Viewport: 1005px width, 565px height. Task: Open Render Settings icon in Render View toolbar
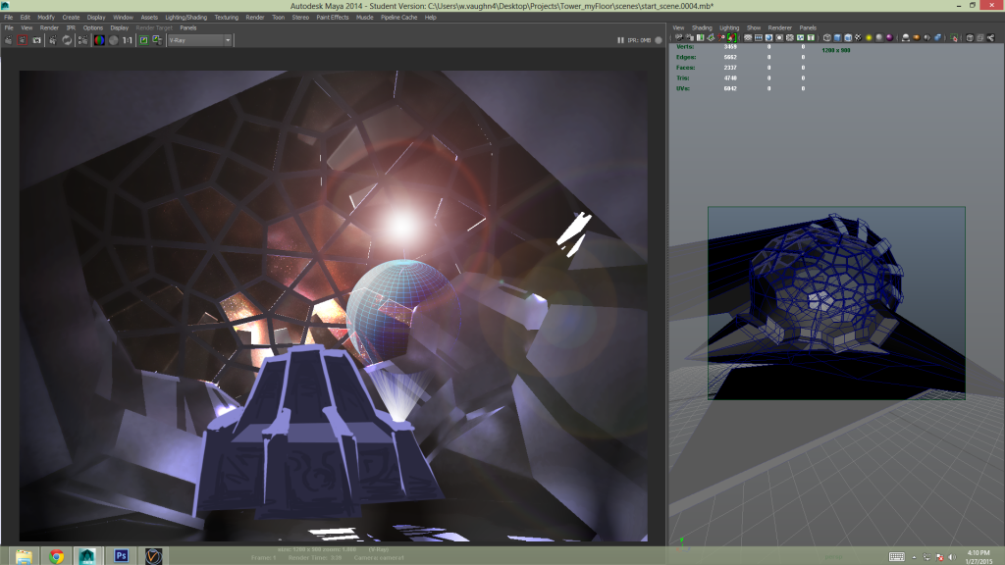coord(82,39)
